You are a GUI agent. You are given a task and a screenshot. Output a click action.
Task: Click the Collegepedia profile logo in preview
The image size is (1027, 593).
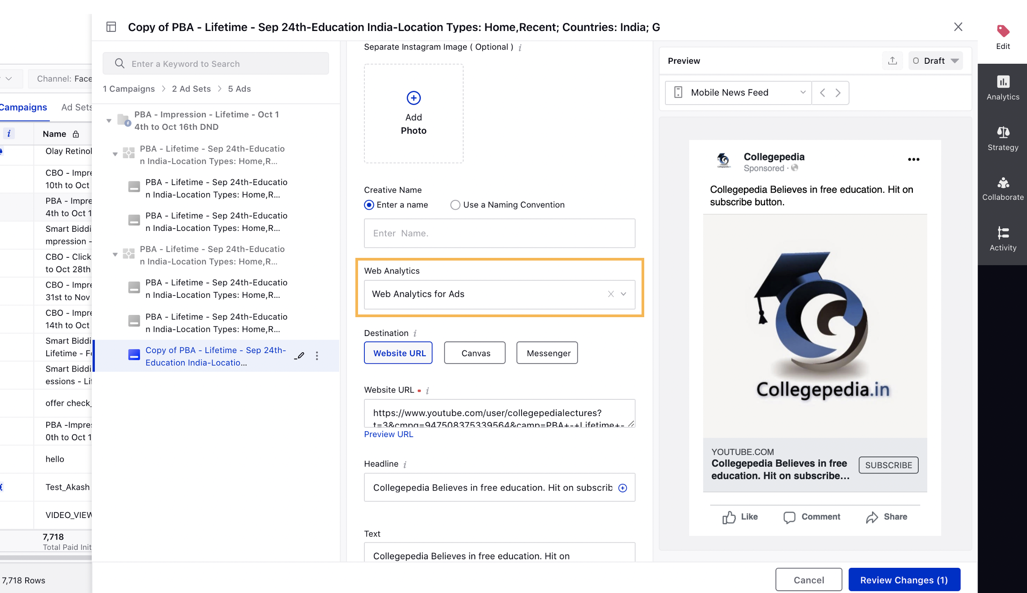(x=723, y=160)
